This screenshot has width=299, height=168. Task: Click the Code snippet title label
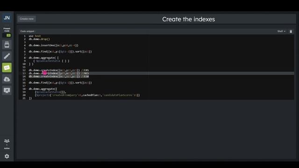[x=27, y=31]
